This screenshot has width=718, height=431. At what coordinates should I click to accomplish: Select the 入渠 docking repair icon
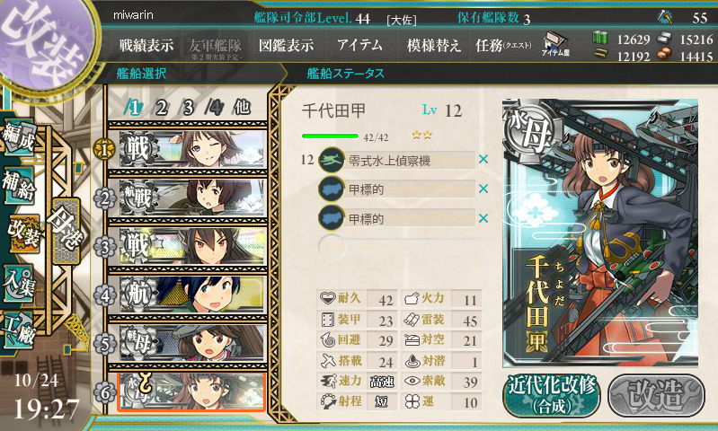pyautogui.click(x=18, y=284)
